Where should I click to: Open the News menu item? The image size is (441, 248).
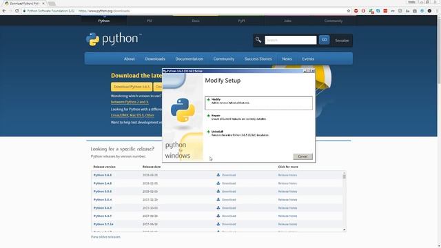tap(287, 59)
